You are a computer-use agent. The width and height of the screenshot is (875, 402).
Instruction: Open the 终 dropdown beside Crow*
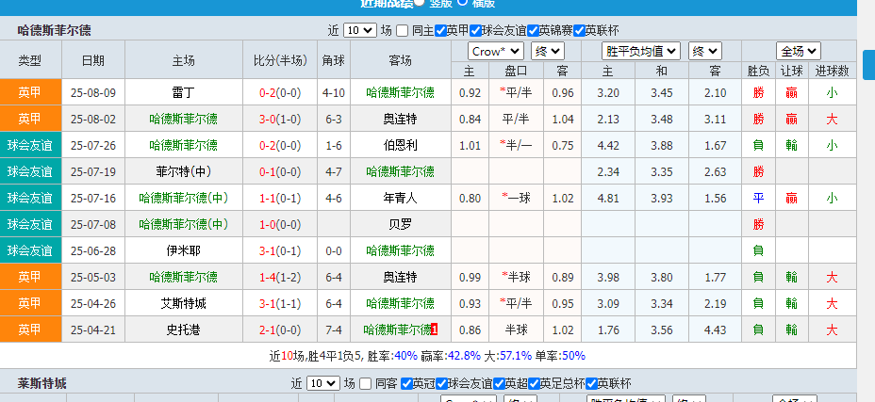(548, 51)
